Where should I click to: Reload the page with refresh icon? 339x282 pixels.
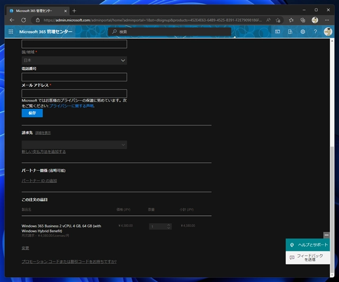[x=23, y=20]
